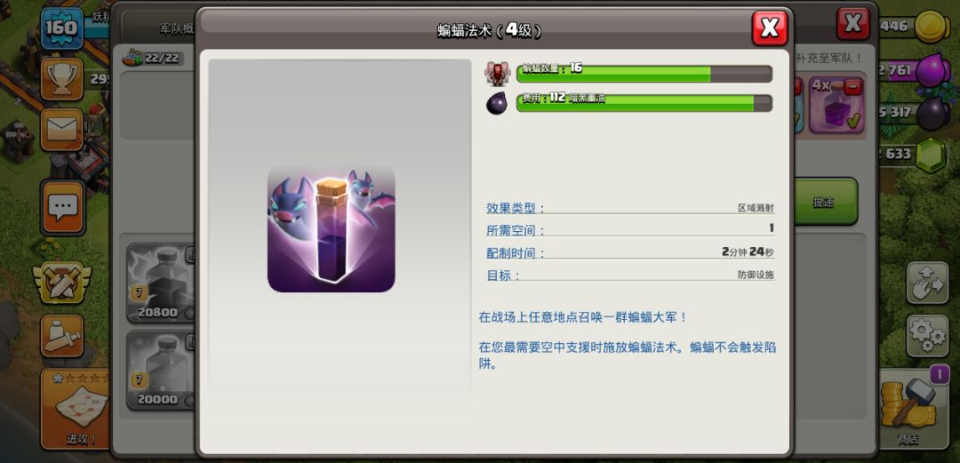This screenshot has height=463, width=960.
Task: Tap the green gem currency icon
Action: click(932, 154)
